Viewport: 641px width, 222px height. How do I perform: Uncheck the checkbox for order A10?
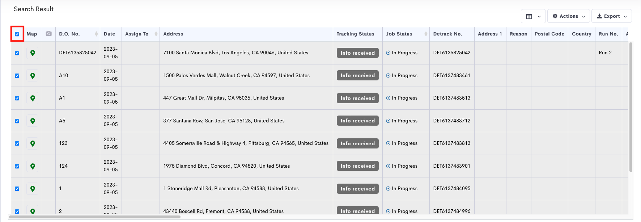17,76
